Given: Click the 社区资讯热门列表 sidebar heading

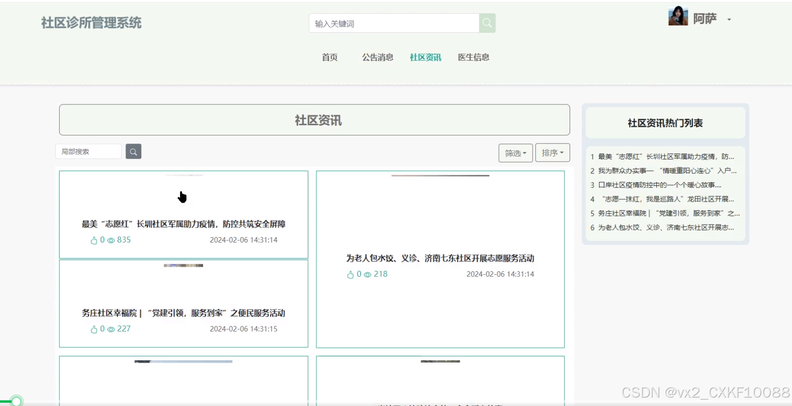Looking at the screenshot, I should (665, 123).
